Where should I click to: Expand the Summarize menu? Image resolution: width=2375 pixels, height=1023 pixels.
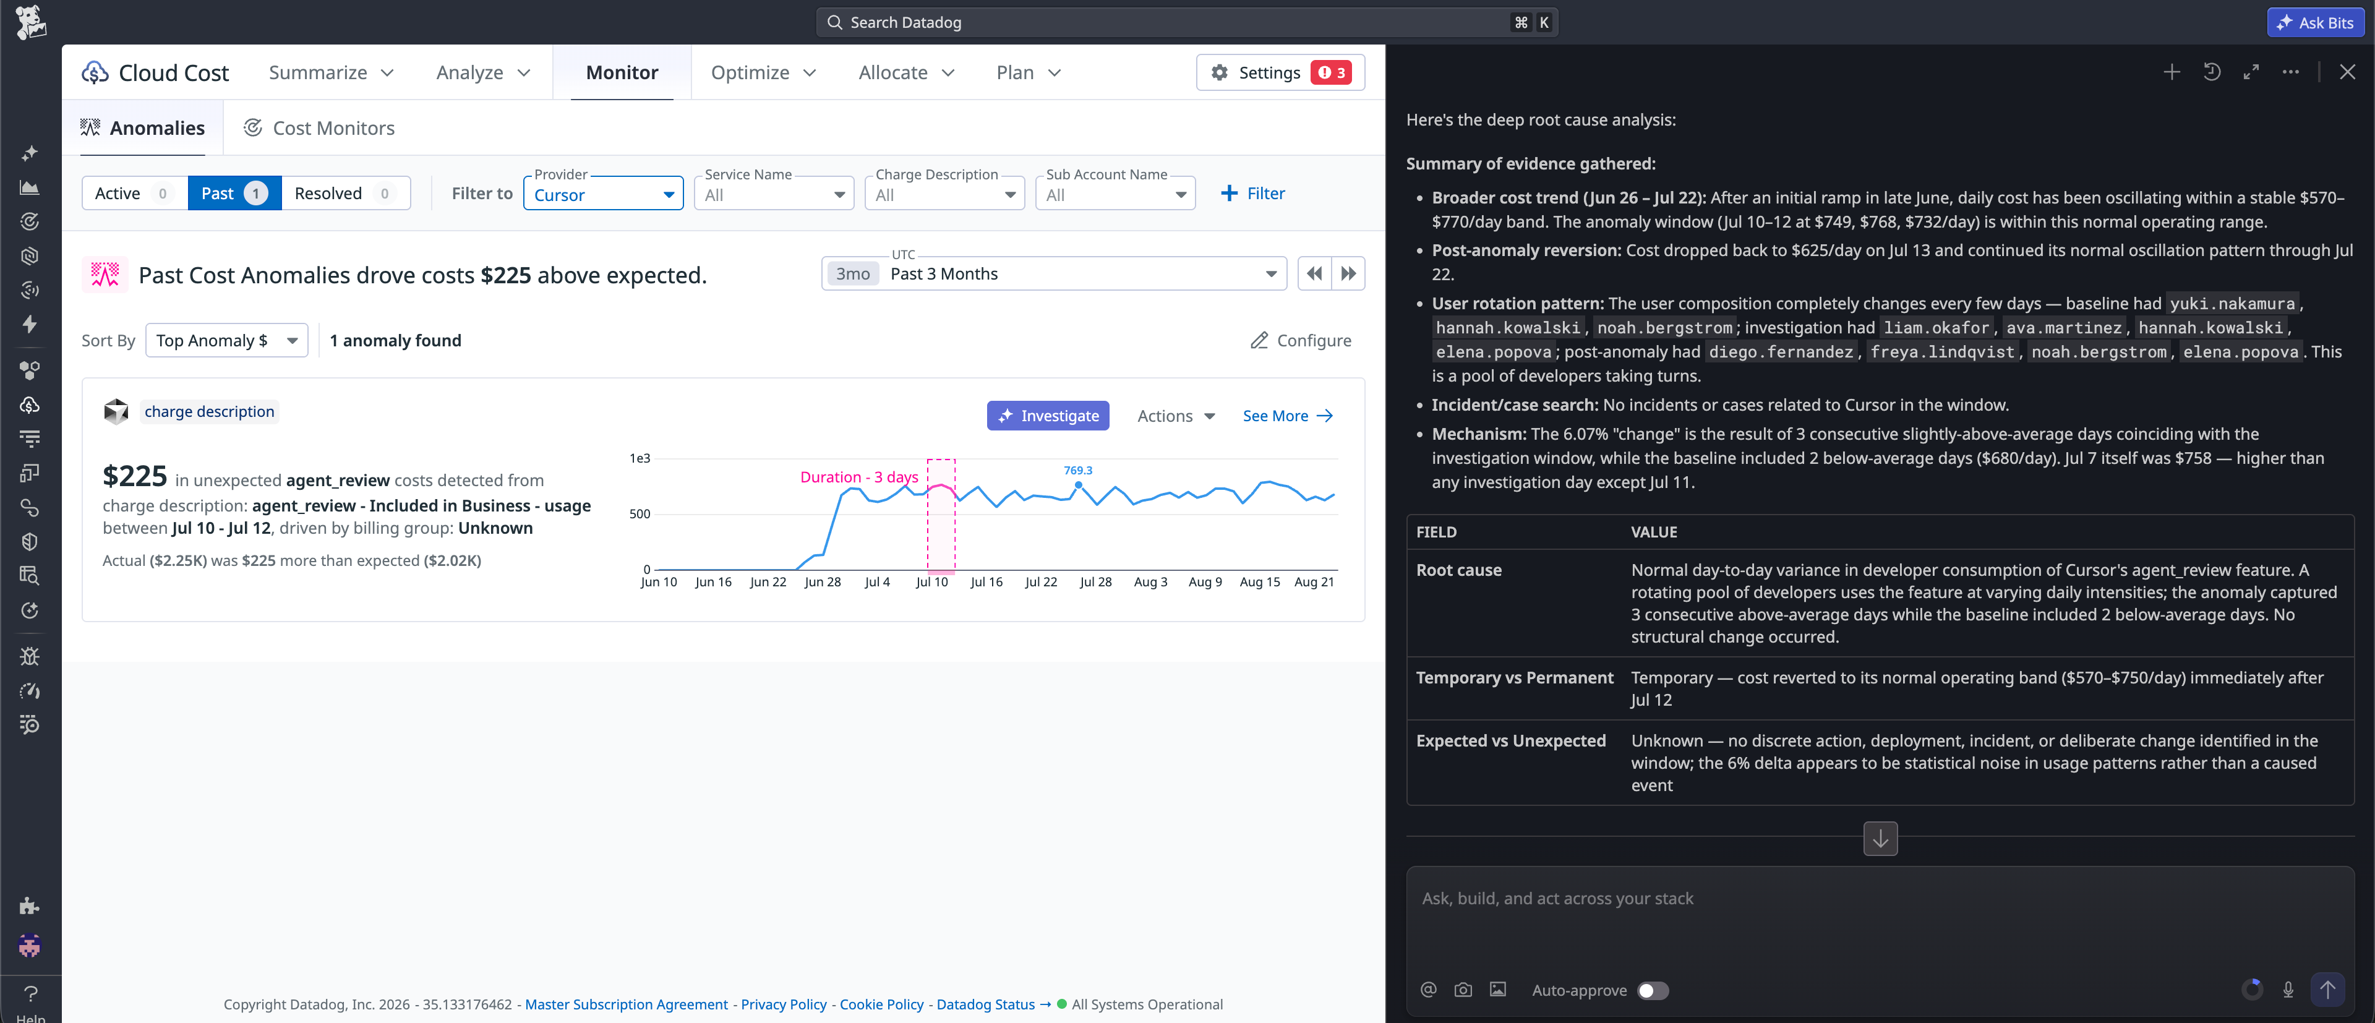coord(331,73)
